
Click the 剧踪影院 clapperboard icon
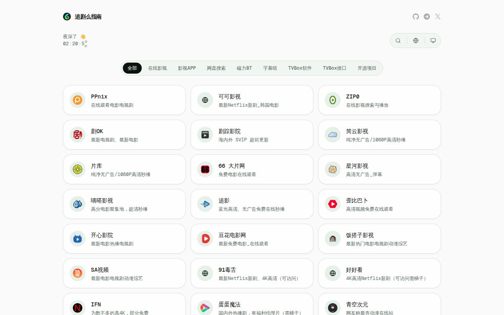(x=205, y=135)
